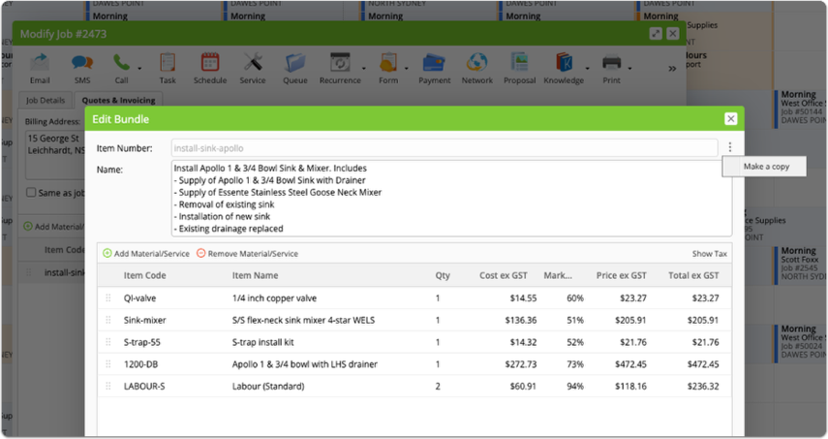Open the Print options dropdown arrow

tap(629, 68)
